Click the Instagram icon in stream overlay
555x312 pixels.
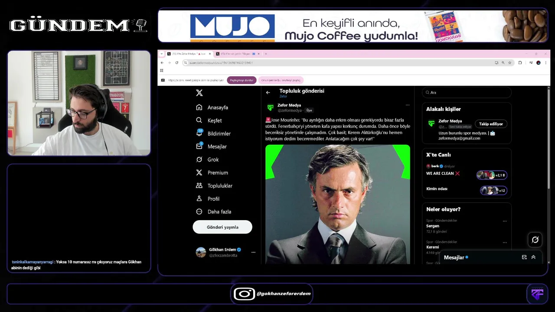(244, 294)
